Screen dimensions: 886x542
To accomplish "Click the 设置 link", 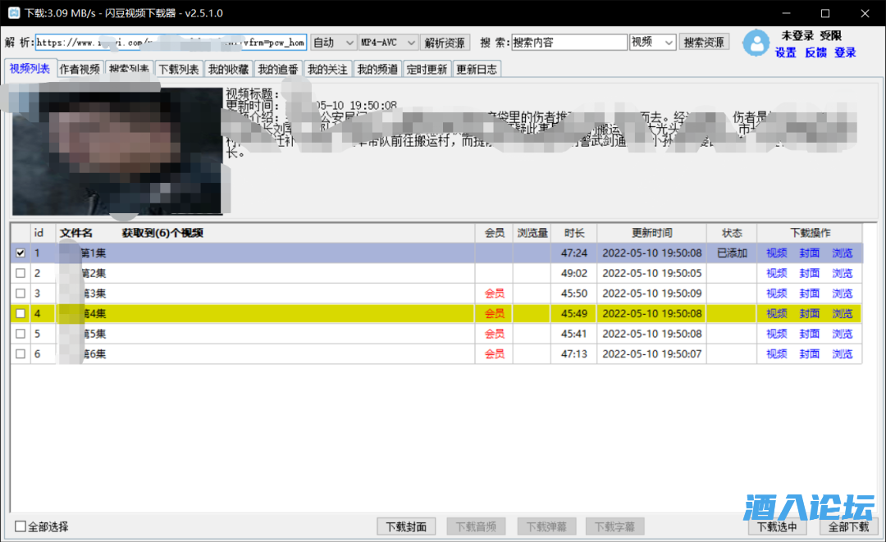I will [786, 52].
